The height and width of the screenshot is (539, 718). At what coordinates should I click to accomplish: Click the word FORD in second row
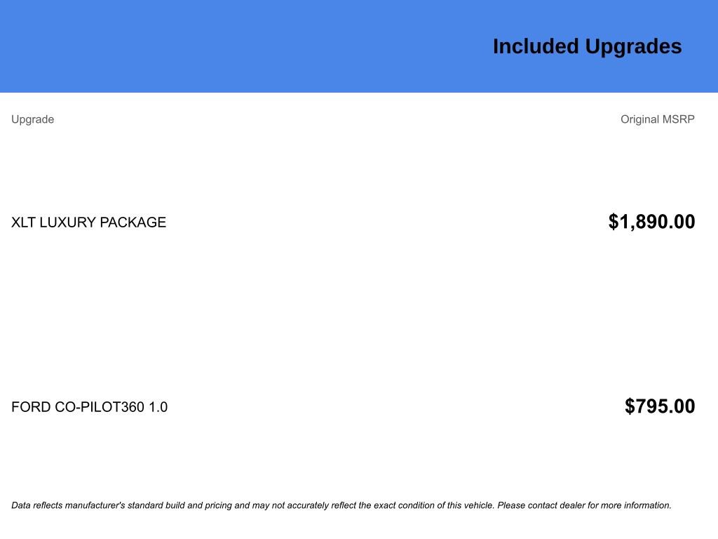point(31,407)
